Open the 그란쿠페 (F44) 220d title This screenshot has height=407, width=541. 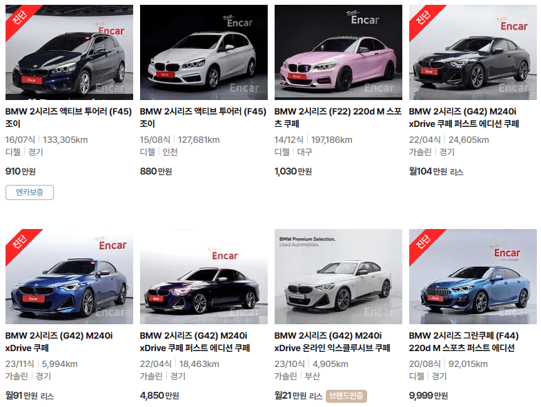(464, 342)
